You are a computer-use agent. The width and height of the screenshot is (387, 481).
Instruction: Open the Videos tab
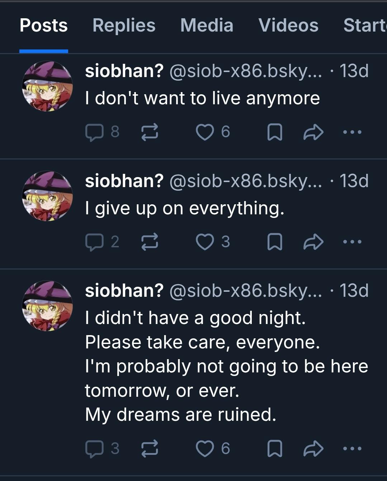(288, 25)
